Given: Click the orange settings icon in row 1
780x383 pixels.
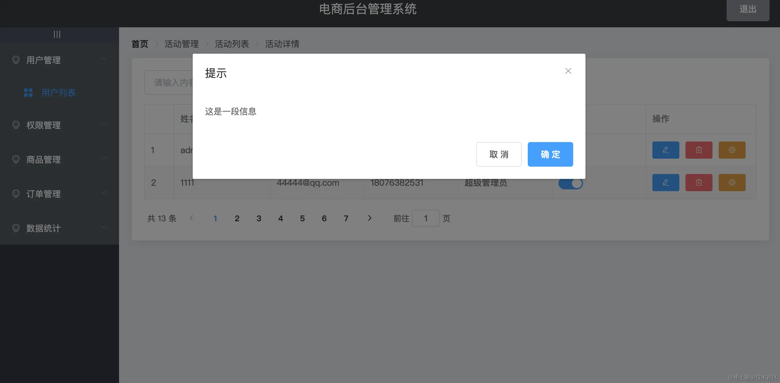Looking at the screenshot, I should 732,150.
